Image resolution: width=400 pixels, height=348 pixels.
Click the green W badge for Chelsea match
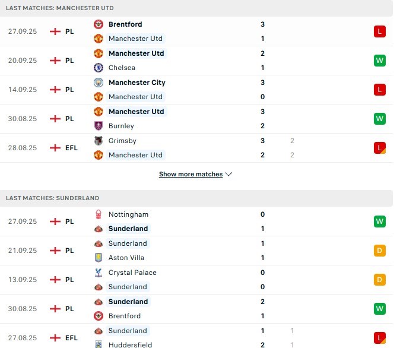click(380, 61)
